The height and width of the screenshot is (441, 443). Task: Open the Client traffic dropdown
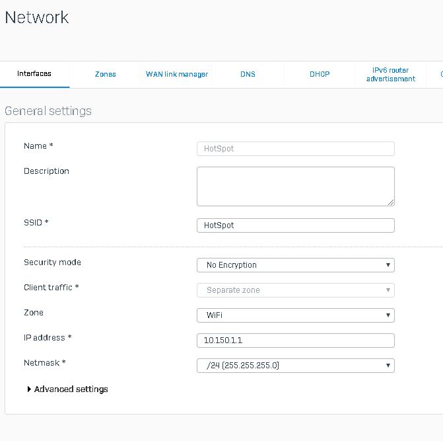pyautogui.click(x=295, y=290)
